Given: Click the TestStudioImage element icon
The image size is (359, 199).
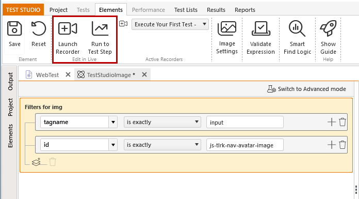Looking at the screenshot, I should pyautogui.click(x=81, y=74).
